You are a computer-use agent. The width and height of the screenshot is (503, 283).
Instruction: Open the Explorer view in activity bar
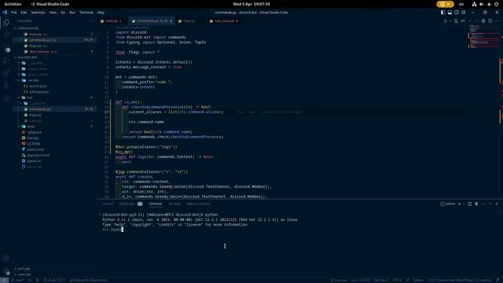[6, 23]
